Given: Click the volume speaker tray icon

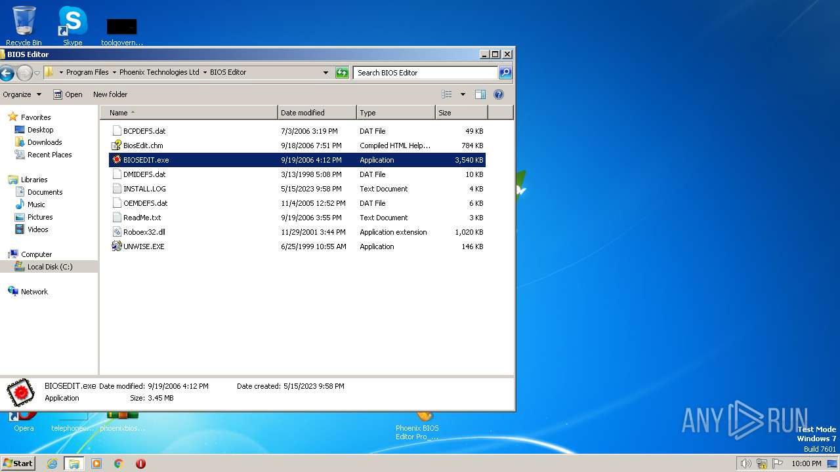Looking at the screenshot, I should (745, 463).
